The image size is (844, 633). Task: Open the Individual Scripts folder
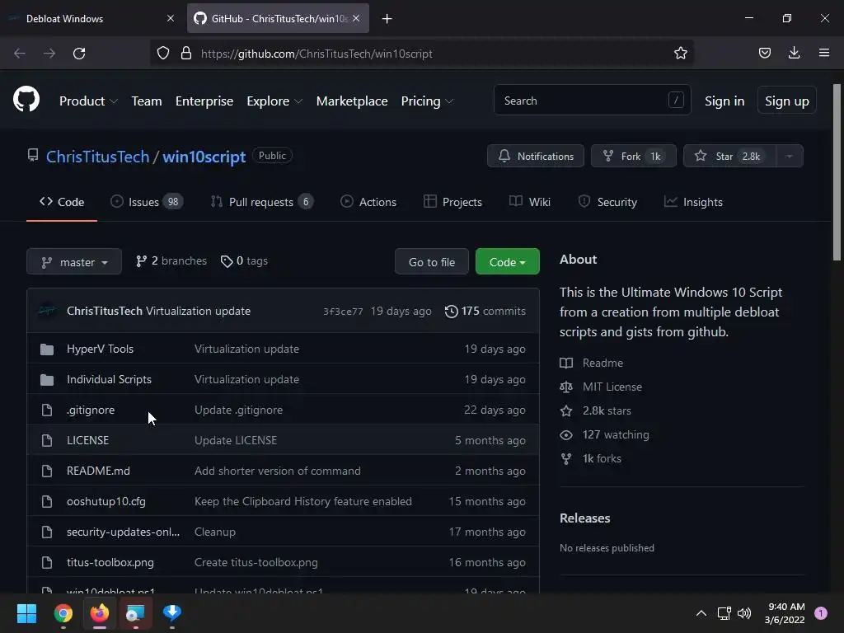[110, 379]
